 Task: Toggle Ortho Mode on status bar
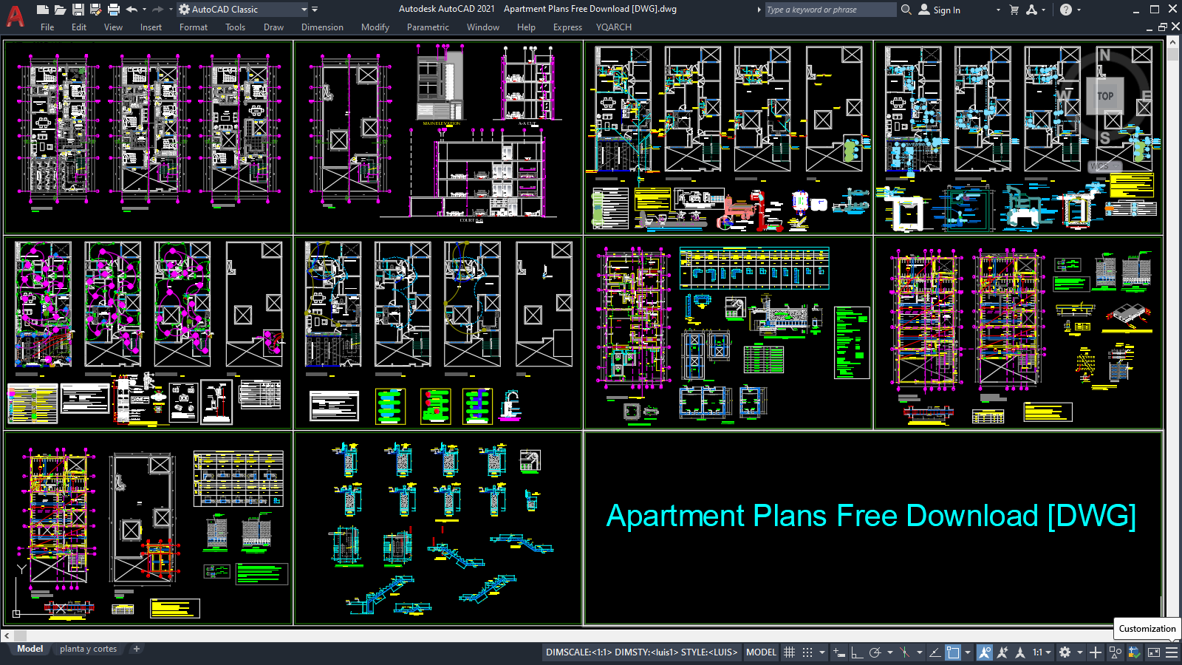(857, 652)
